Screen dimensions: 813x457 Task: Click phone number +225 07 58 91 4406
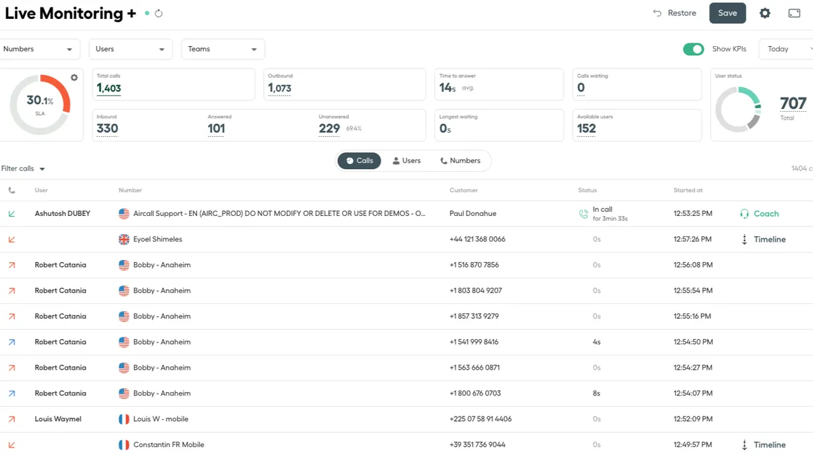pyautogui.click(x=481, y=419)
